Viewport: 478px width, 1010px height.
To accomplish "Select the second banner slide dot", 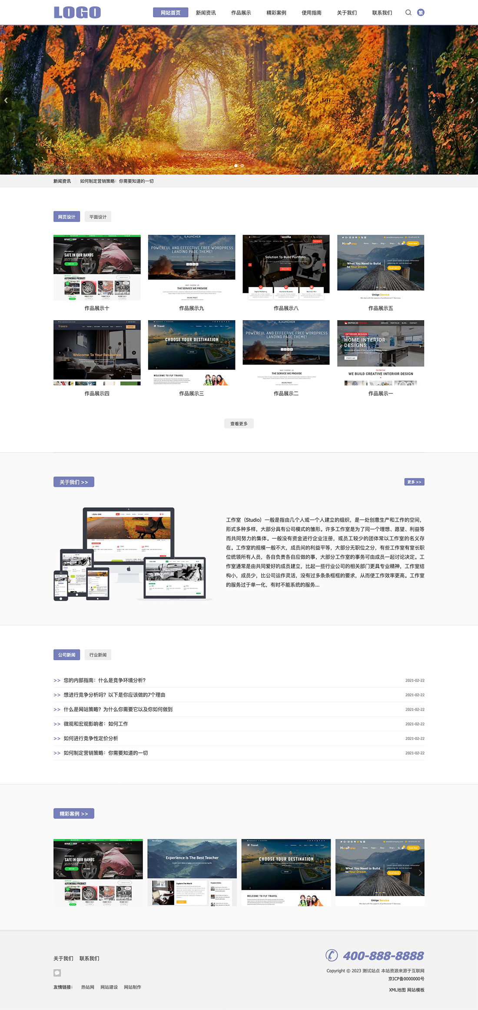I will pyautogui.click(x=242, y=166).
